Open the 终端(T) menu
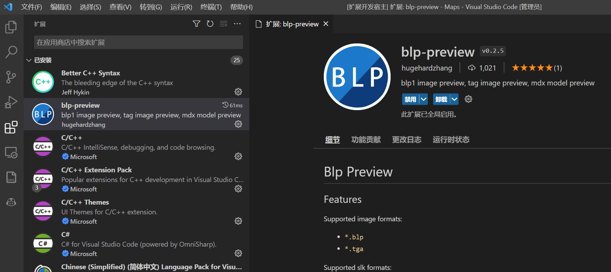Viewport: 611px width, 272px height. tap(211, 7)
